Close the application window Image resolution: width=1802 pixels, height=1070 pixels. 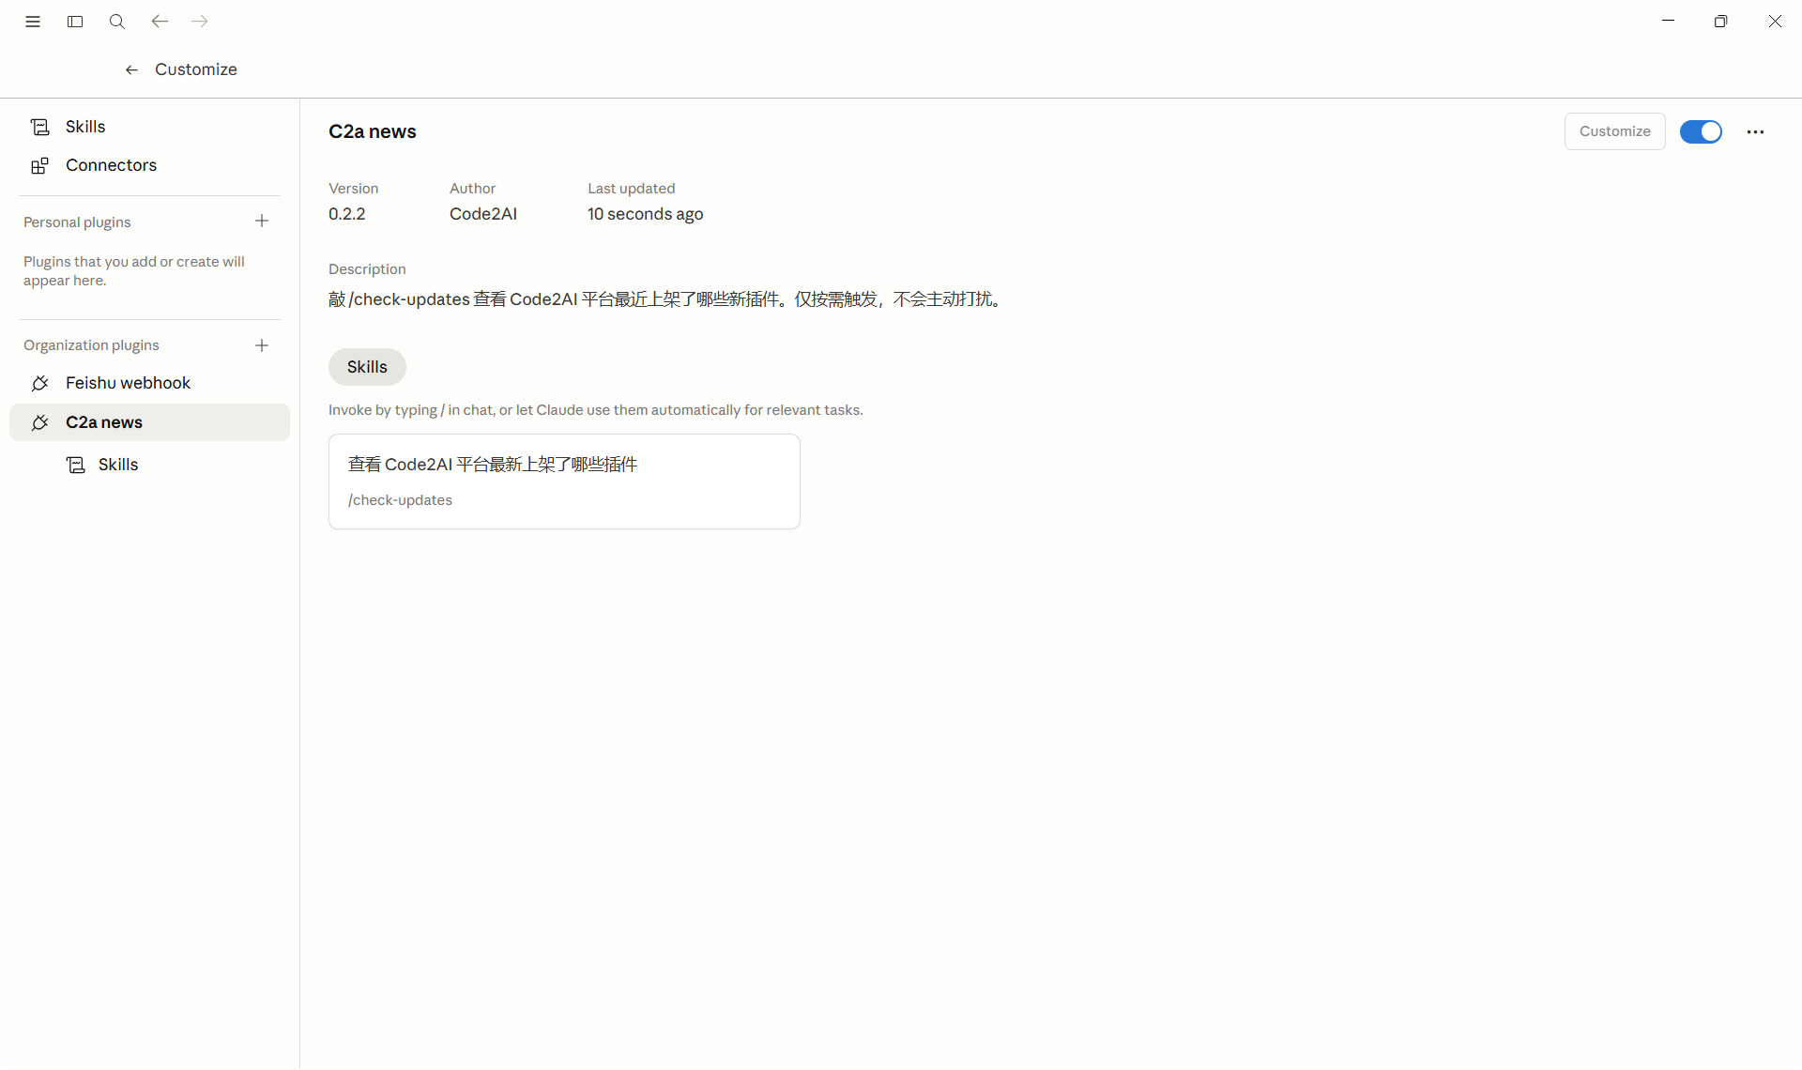pos(1775,22)
